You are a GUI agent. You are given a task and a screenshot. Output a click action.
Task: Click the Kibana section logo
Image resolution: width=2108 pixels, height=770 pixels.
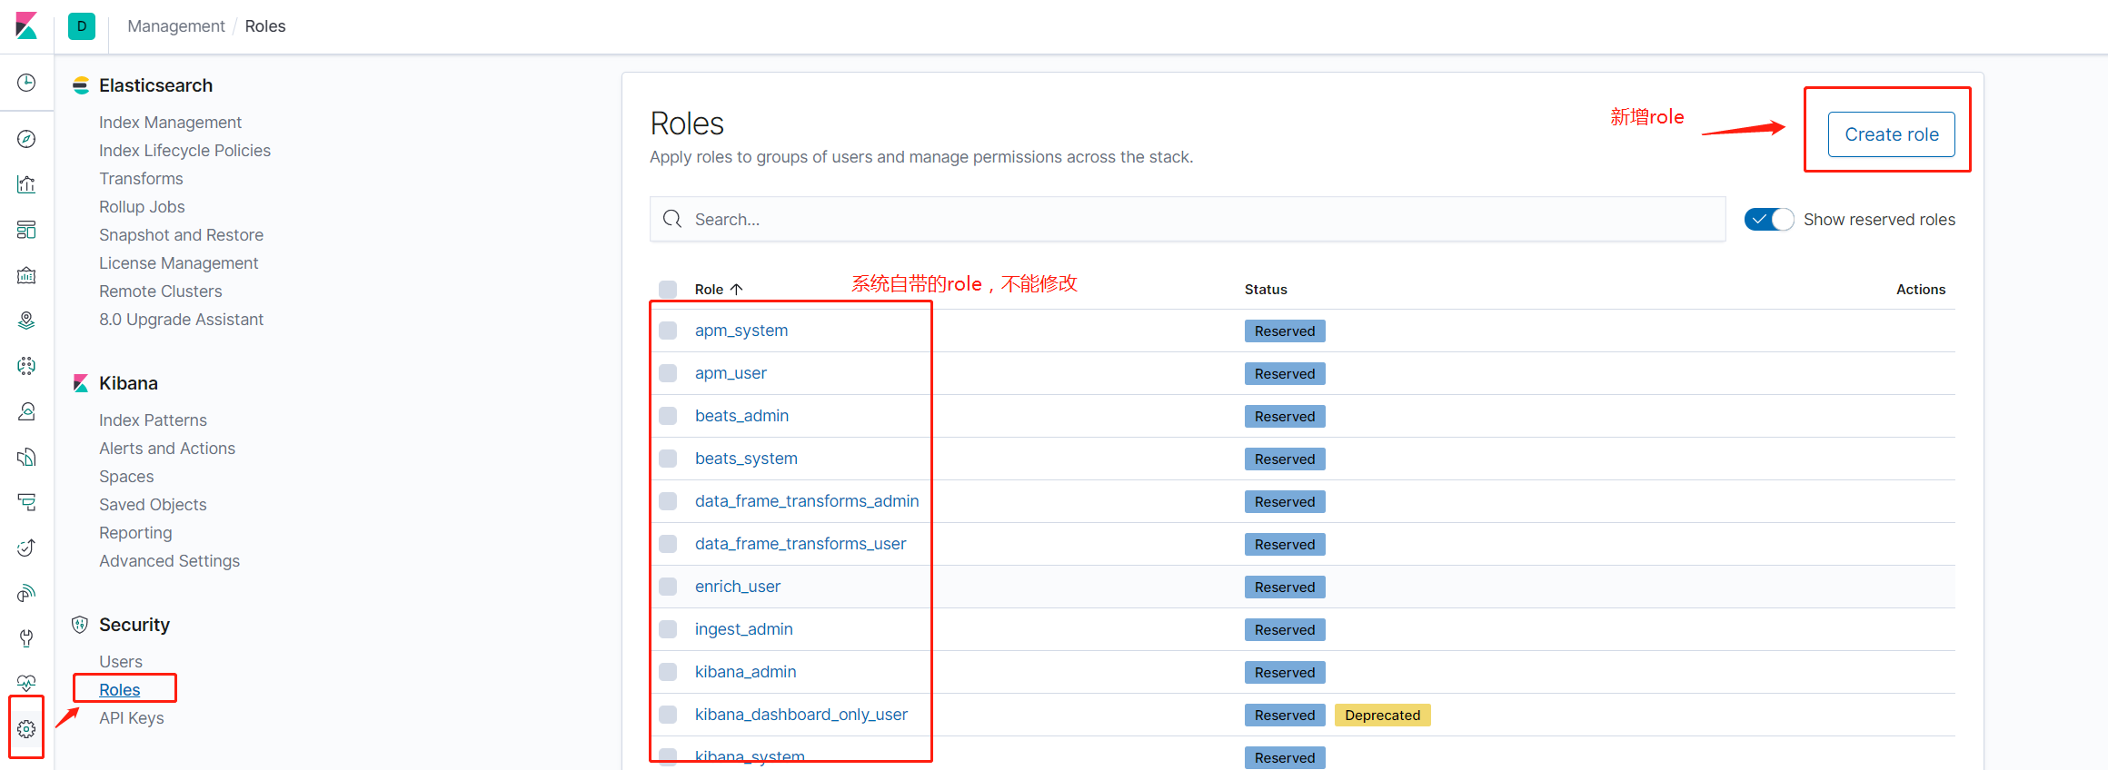(x=81, y=383)
